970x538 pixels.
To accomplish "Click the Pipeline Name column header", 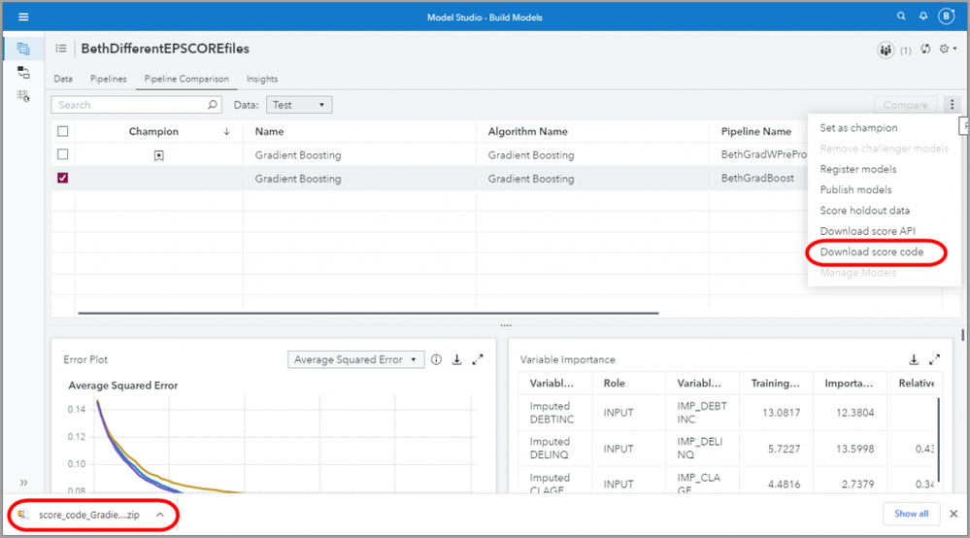I will point(756,131).
